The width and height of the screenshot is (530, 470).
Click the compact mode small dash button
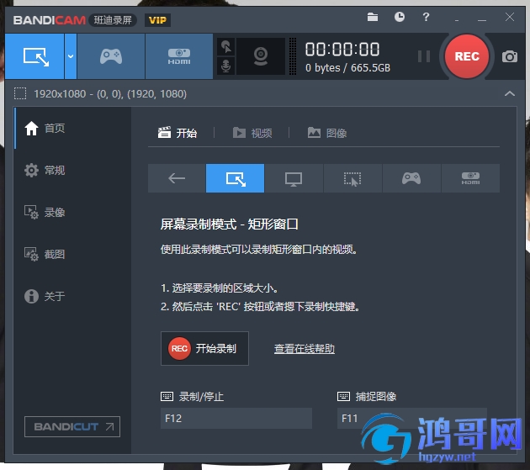pyautogui.click(x=457, y=20)
